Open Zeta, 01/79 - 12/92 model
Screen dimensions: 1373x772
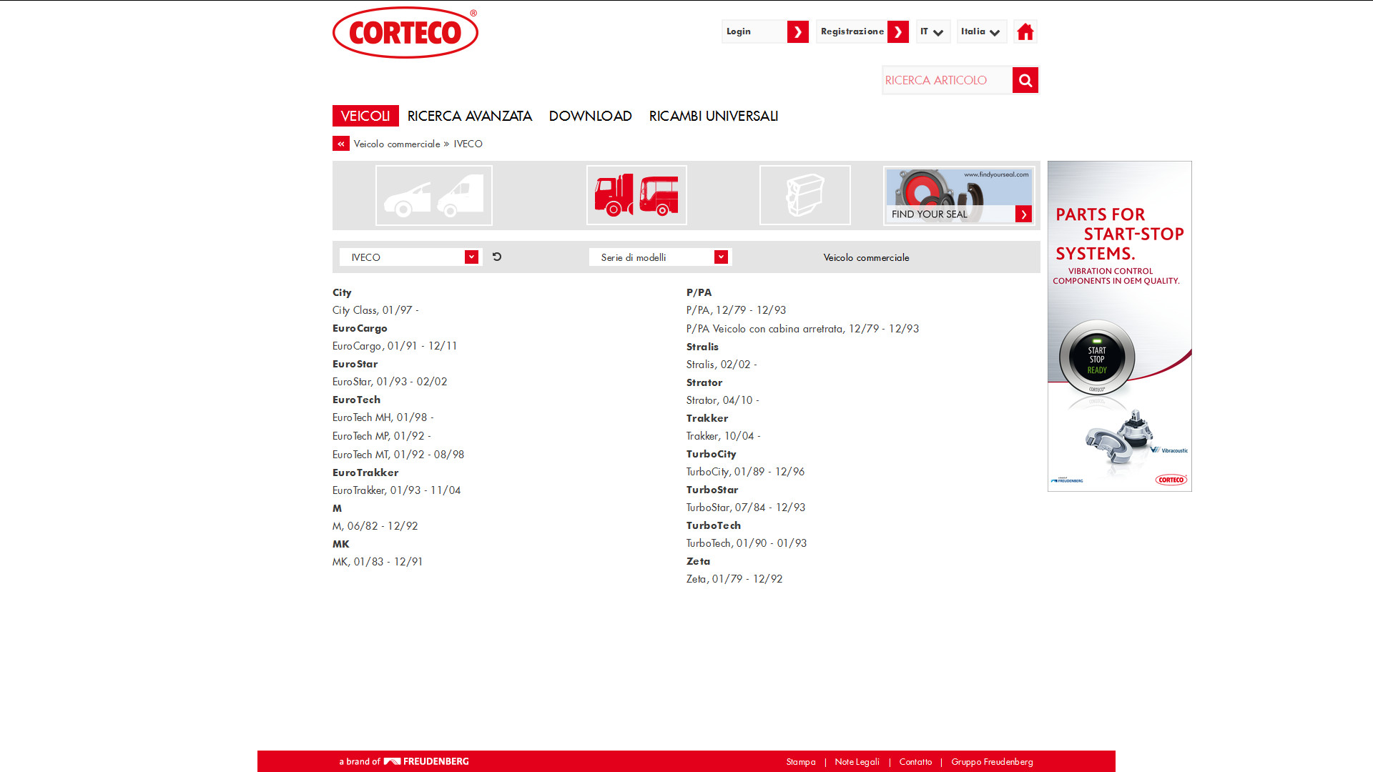click(734, 579)
